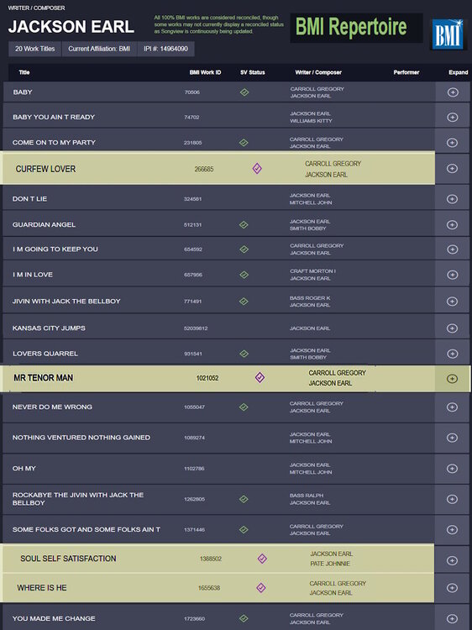Click the purple SV status icon for CURFEW LOVER

pos(257,168)
